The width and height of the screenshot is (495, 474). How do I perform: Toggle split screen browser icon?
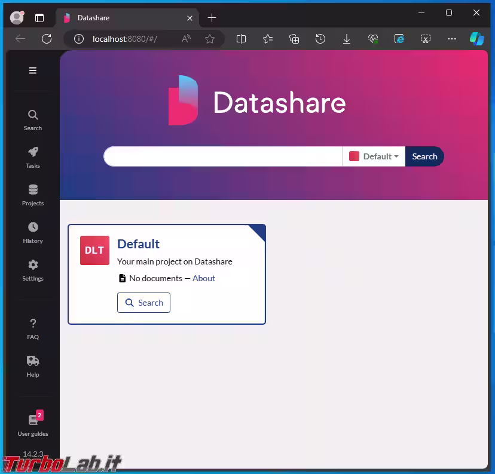coord(241,39)
